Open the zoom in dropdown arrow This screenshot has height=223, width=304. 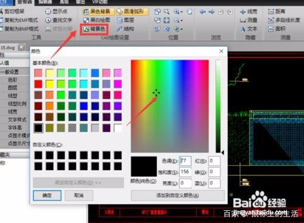182,12
